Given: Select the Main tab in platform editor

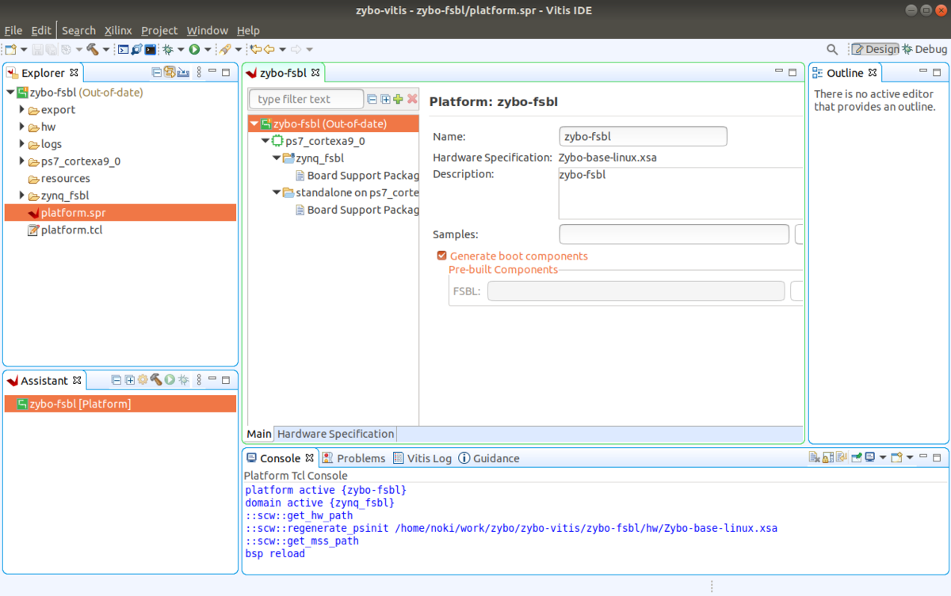Looking at the screenshot, I should pos(259,434).
